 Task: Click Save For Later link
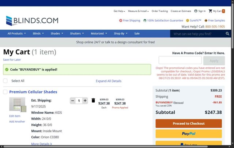[12, 60]
